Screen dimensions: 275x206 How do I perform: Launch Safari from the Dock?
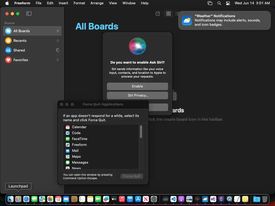26,199
